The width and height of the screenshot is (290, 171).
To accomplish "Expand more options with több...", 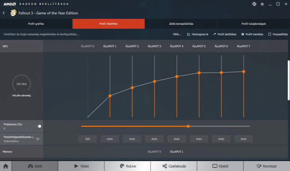I will pos(177,34).
